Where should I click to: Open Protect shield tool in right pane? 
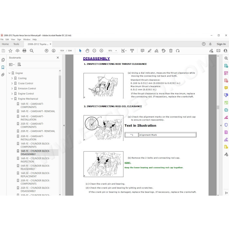click(x=226, y=125)
